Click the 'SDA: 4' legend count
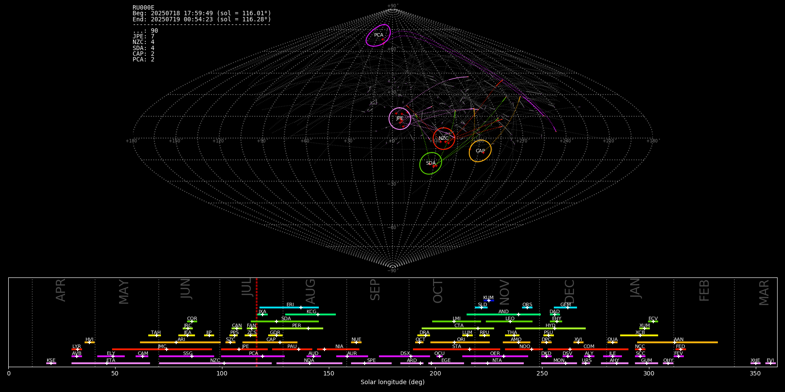Viewport: 785px width, 392px height. tap(143, 48)
